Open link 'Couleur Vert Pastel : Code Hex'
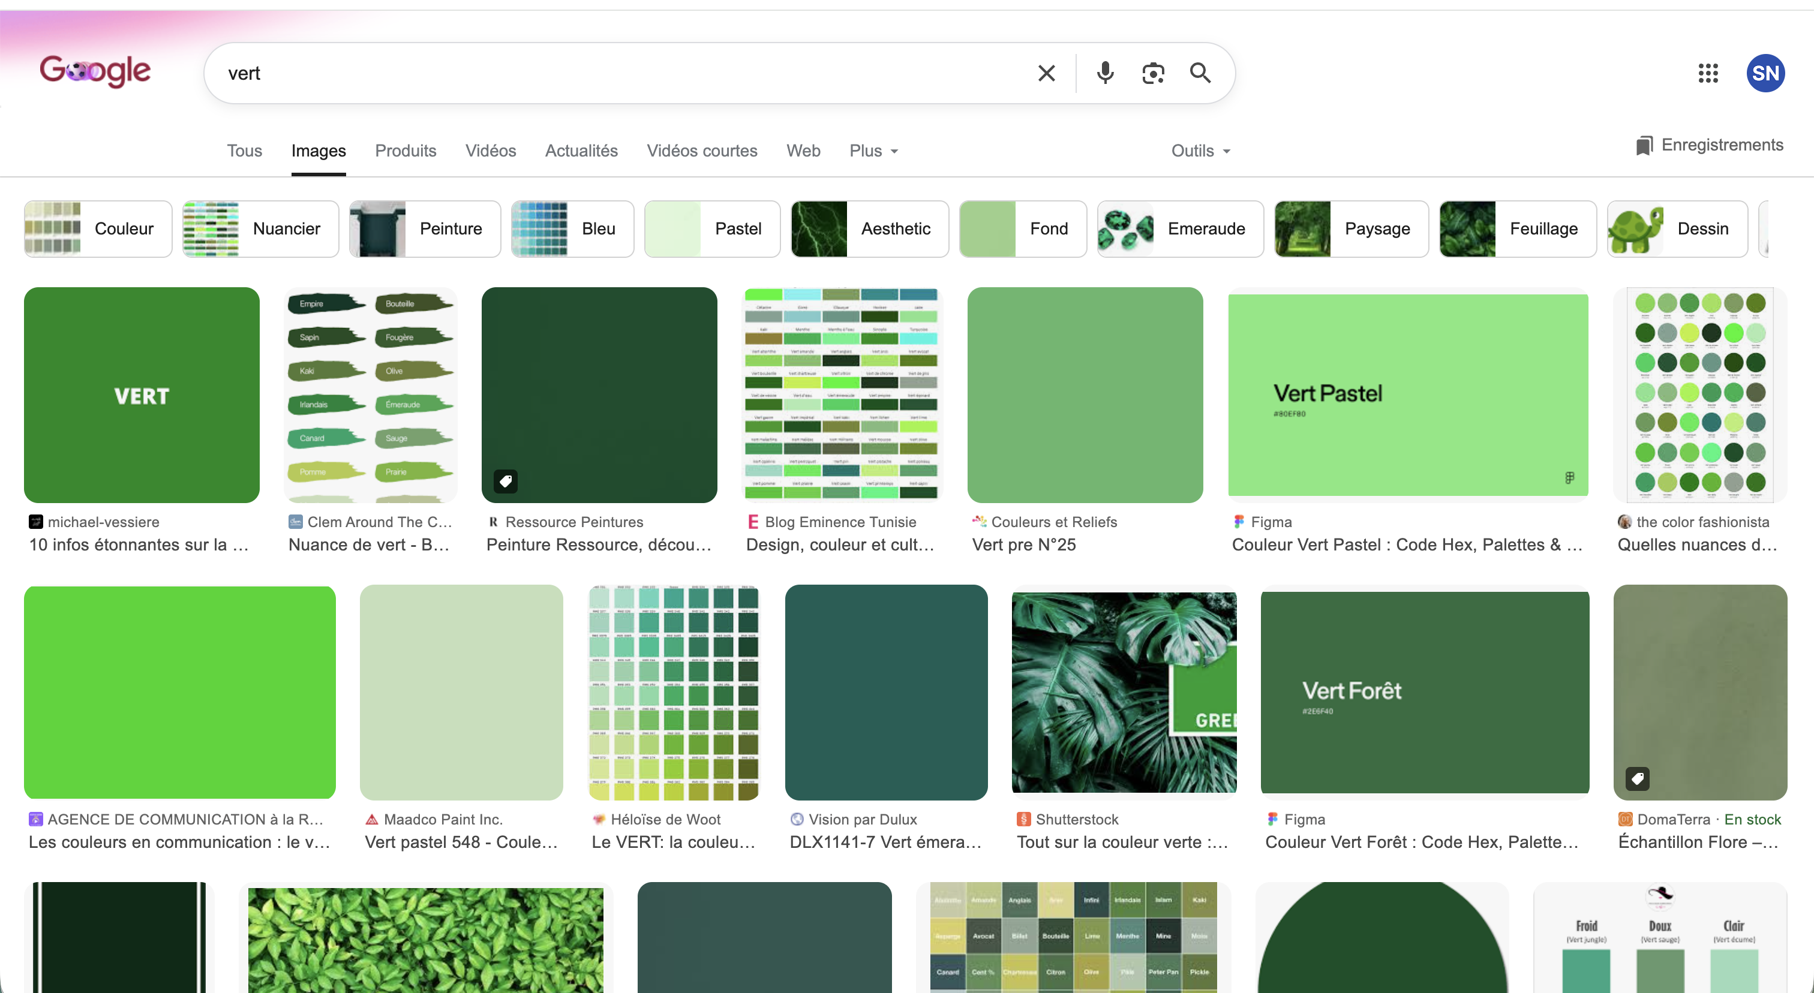Screen dimensions: 1814x993 1407,544
